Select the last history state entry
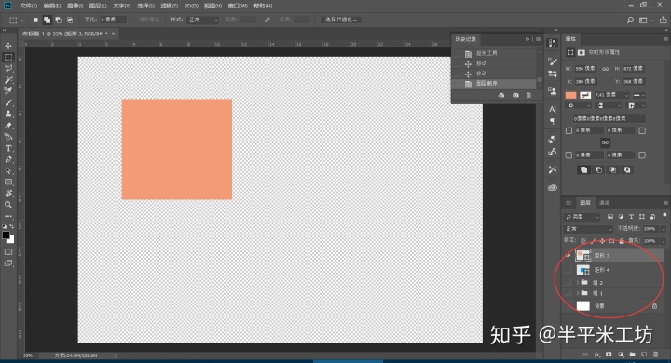Image resolution: width=671 pixels, height=363 pixels. [495, 84]
